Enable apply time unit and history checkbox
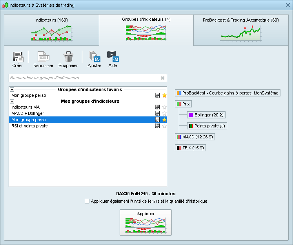Screen dimensions: 293x245 87,201
